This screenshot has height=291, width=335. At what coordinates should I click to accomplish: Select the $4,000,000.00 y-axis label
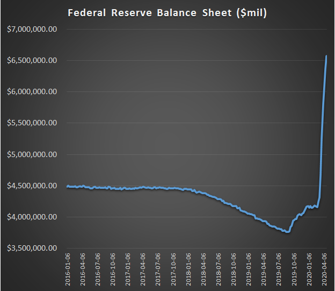pyautogui.click(x=33, y=217)
